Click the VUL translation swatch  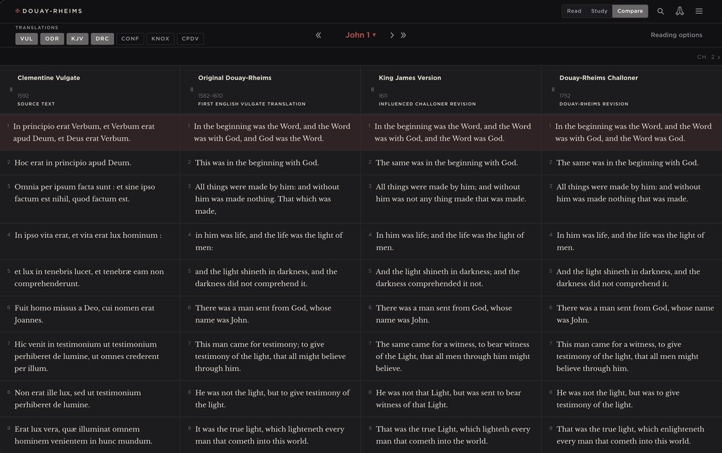pos(26,38)
